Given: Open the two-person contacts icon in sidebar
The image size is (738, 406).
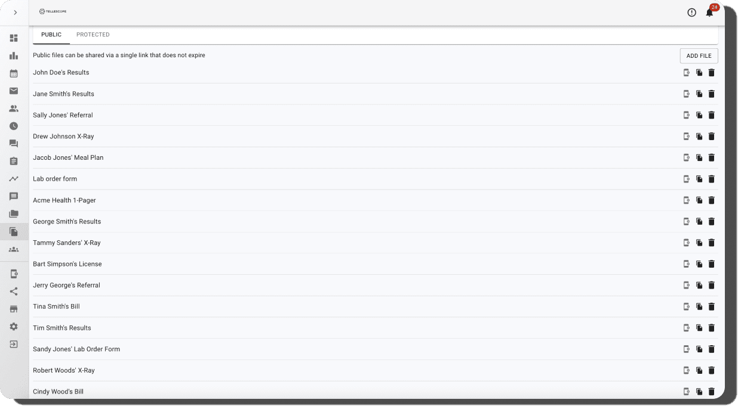Looking at the screenshot, I should tap(14, 109).
